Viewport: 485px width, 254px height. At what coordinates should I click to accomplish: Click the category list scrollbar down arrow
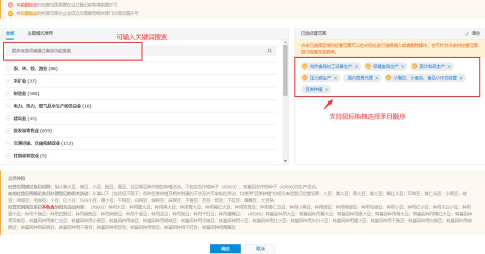point(286,161)
